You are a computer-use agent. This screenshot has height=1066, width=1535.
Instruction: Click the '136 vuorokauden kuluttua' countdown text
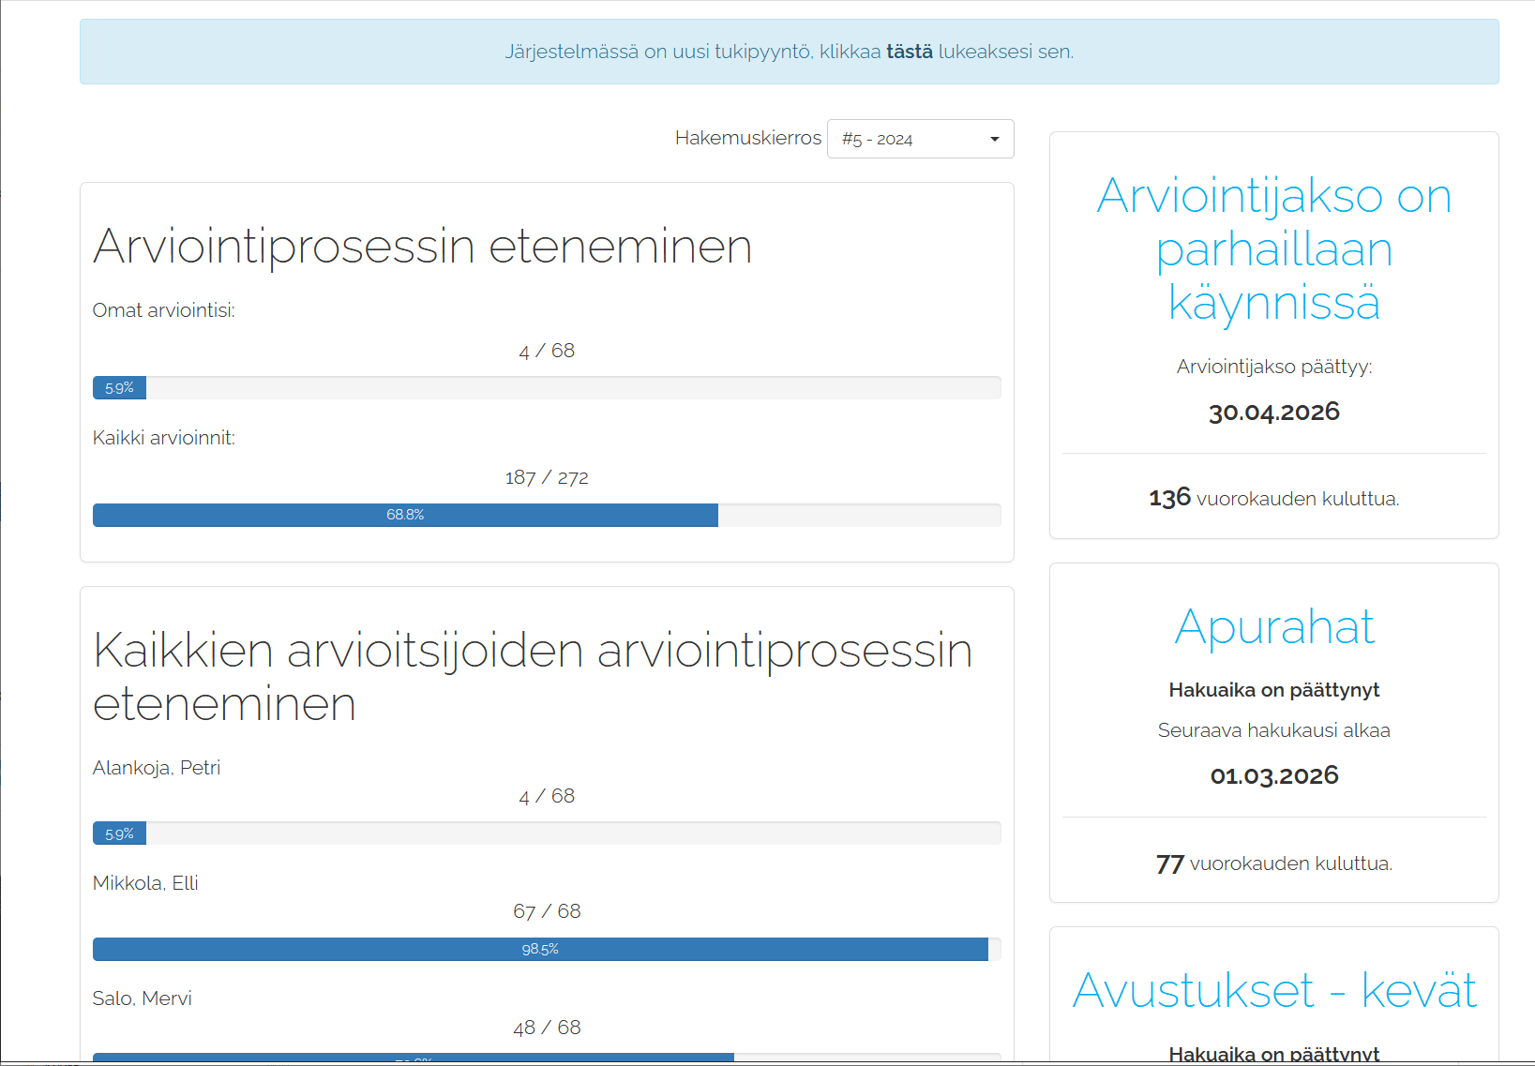point(1273,498)
